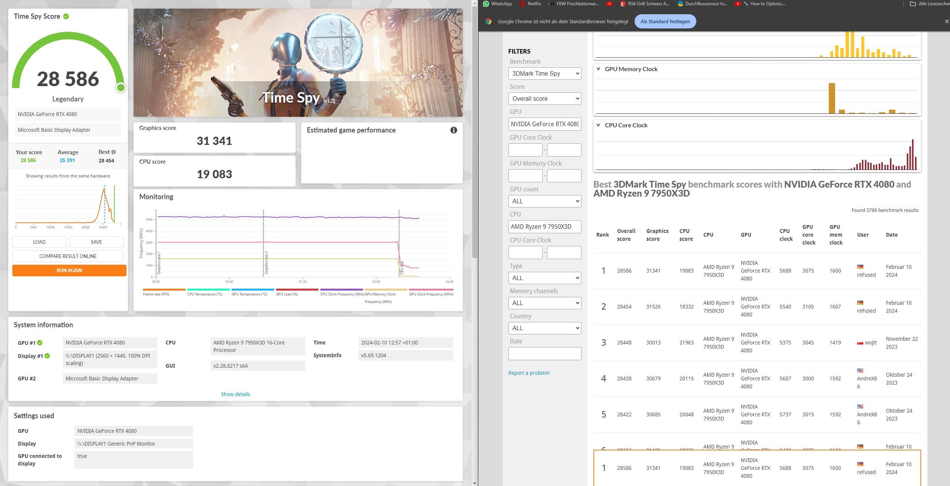950x486 pixels.
Task: Open the RS6 Grill Schwarz bookmark tab
Action: (x=645, y=4)
